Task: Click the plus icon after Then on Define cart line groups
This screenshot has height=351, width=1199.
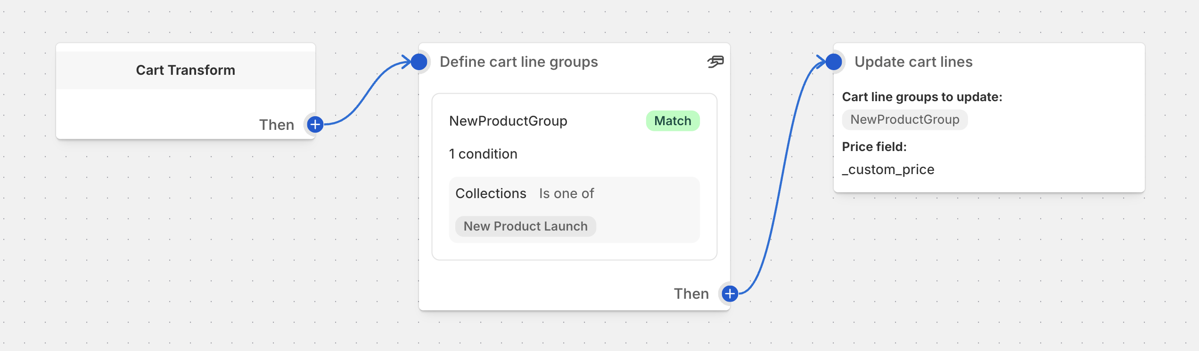Action: point(729,293)
